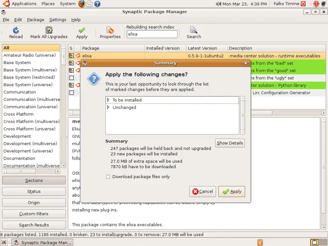Close the Summary dialog with X
Viewport: 328px width, 246px height.
point(246,63)
